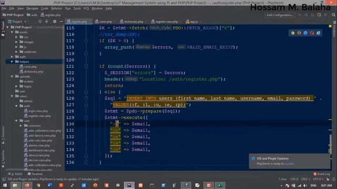Screen dimensions: 337x189
Task: Expand the logos folder
Action: tap(16, 86)
